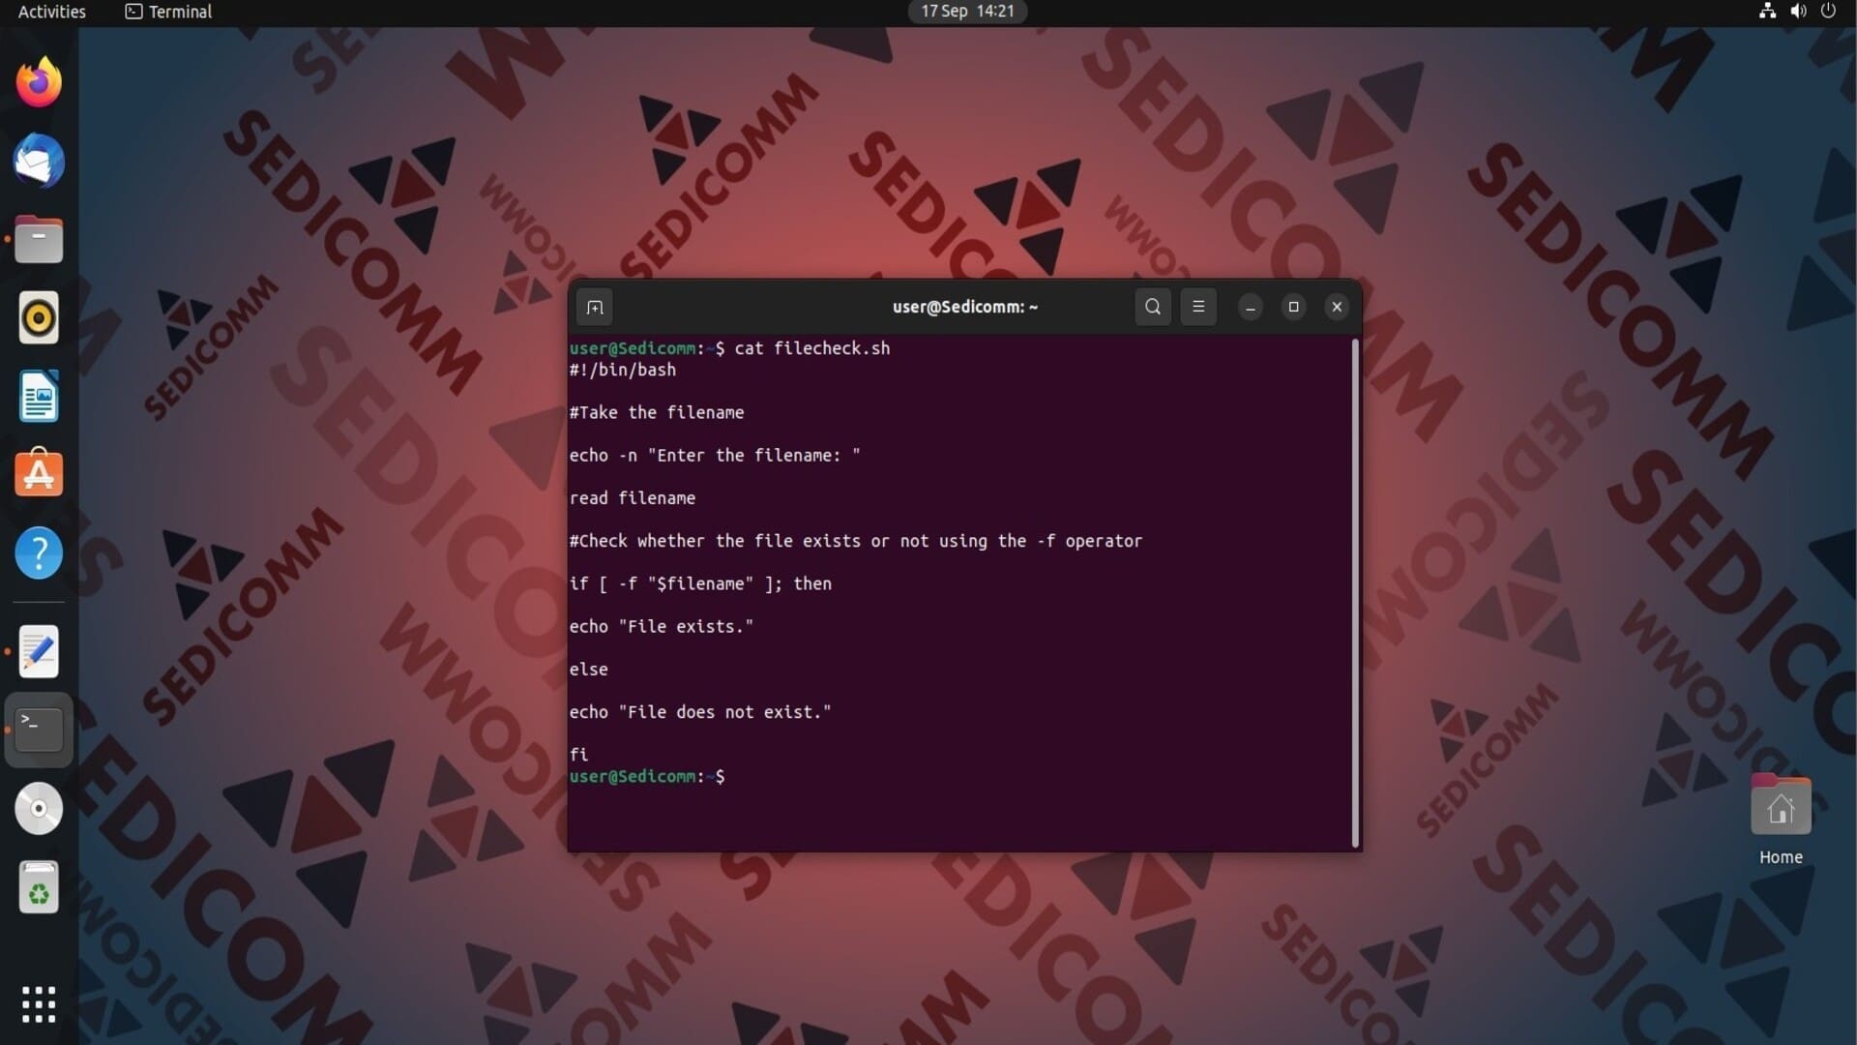The width and height of the screenshot is (1857, 1045).
Task: Open a new tab in the terminal
Action: 595,308
